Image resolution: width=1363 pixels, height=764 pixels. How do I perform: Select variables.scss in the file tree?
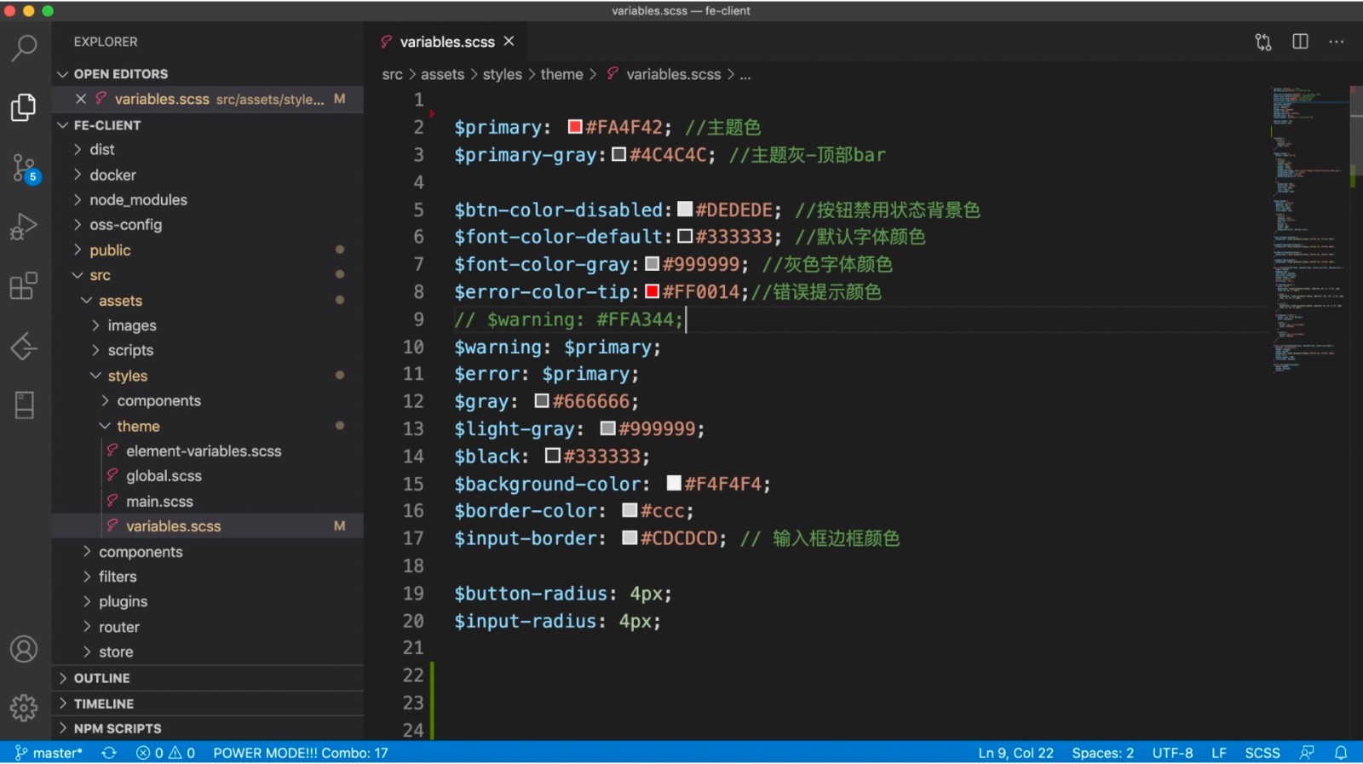click(x=208, y=526)
